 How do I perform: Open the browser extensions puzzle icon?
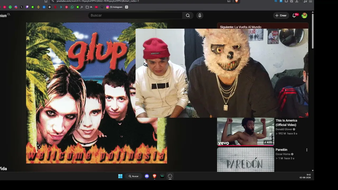pos(286,1)
